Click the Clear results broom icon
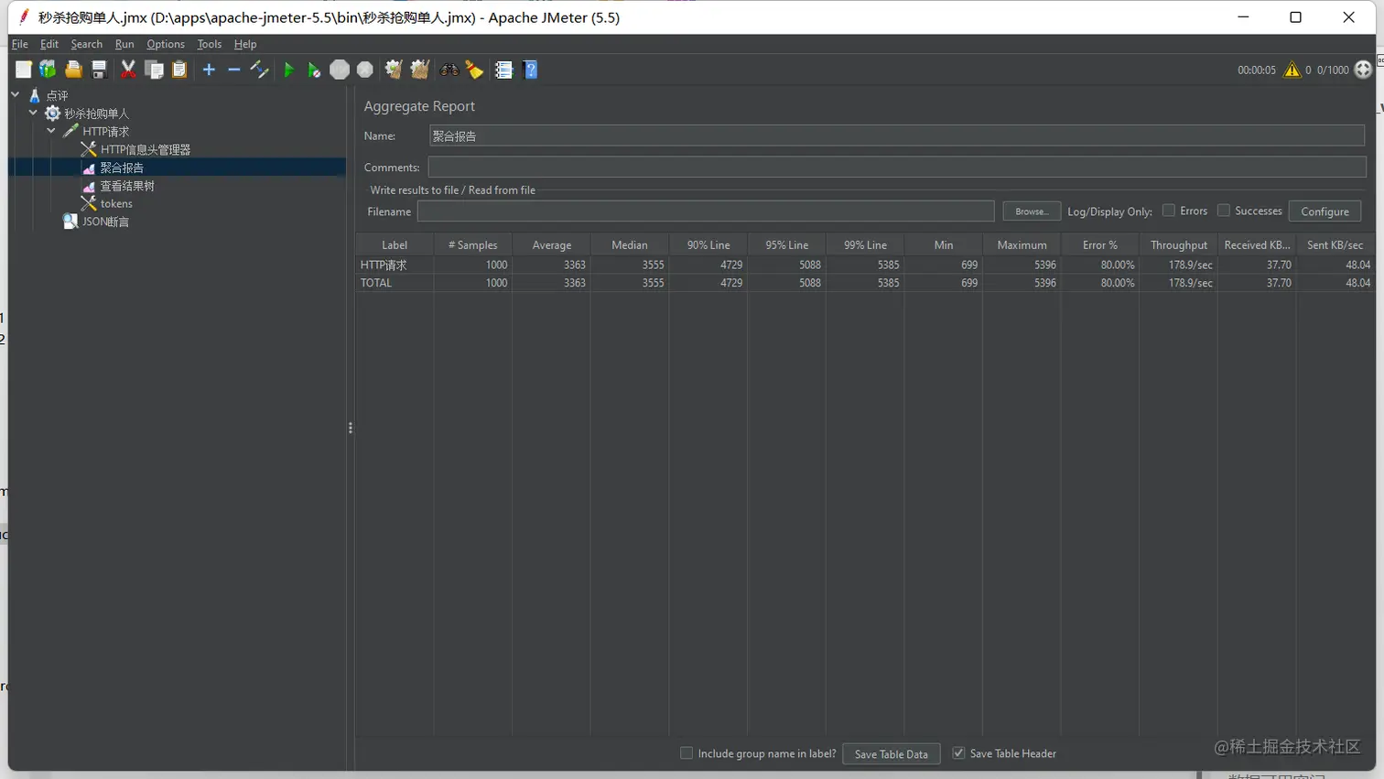Screen dimensions: 1384x779 click(394, 70)
